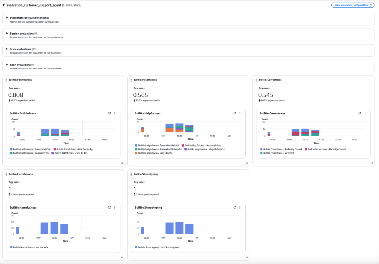Click View evaluation configuration button
The width and height of the screenshot is (379, 264).
coord(352,5)
